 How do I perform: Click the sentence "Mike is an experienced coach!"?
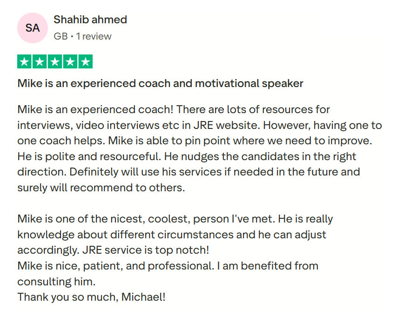pos(95,110)
